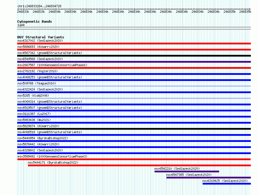Select nsv6542210 (Sedlazeck2020) label

click(177, 169)
